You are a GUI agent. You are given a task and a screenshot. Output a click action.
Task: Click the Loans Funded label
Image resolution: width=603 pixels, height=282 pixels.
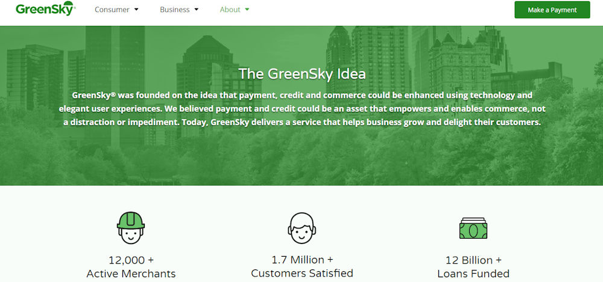473,274
